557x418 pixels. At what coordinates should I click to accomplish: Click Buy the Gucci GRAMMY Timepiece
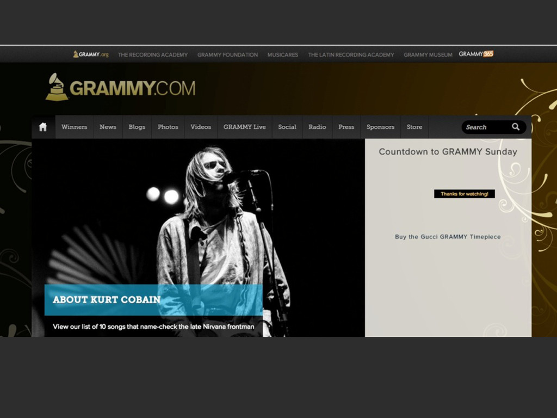[x=448, y=237]
